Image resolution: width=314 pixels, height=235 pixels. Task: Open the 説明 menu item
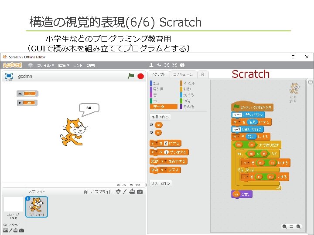(91, 65)
